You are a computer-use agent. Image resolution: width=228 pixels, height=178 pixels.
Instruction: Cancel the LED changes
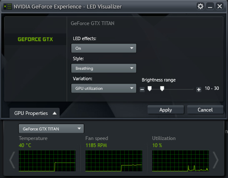coord(205,110)
